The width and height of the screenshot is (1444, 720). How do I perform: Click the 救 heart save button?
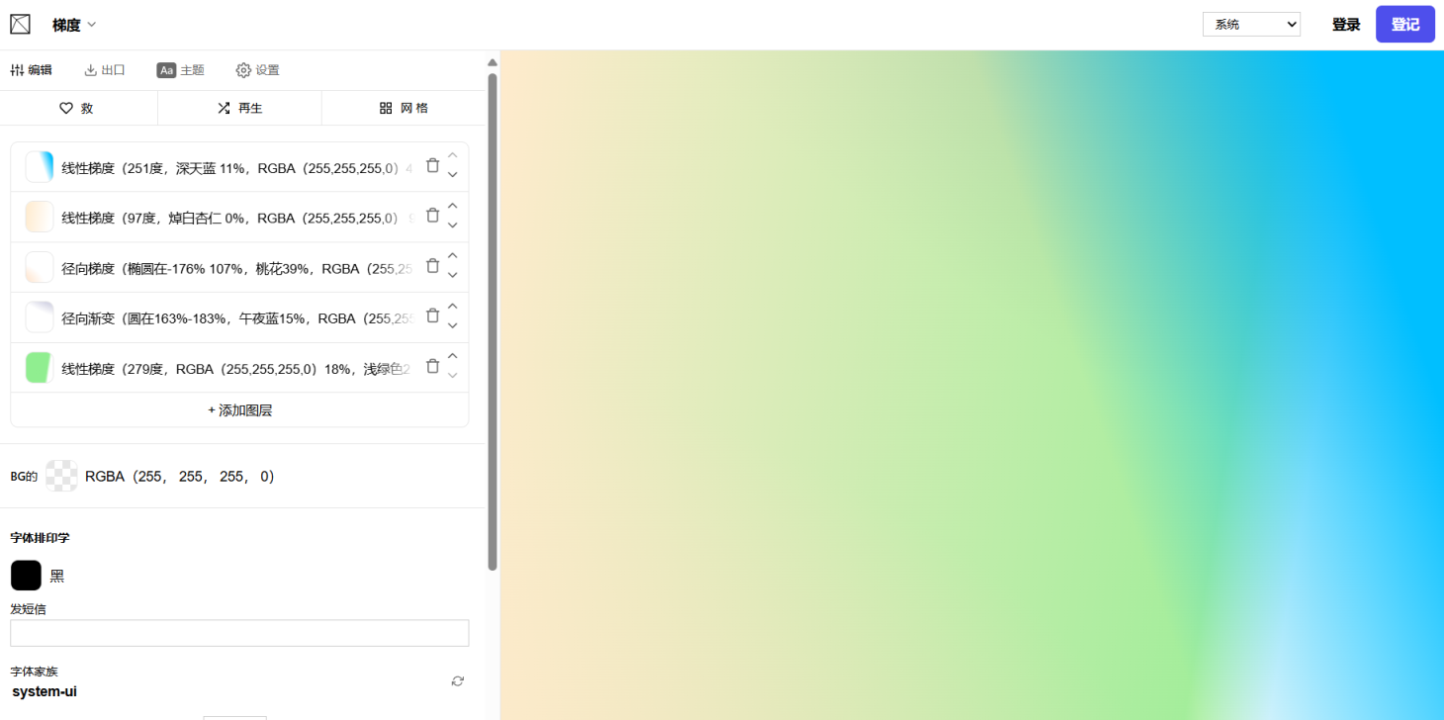(77, 108)
